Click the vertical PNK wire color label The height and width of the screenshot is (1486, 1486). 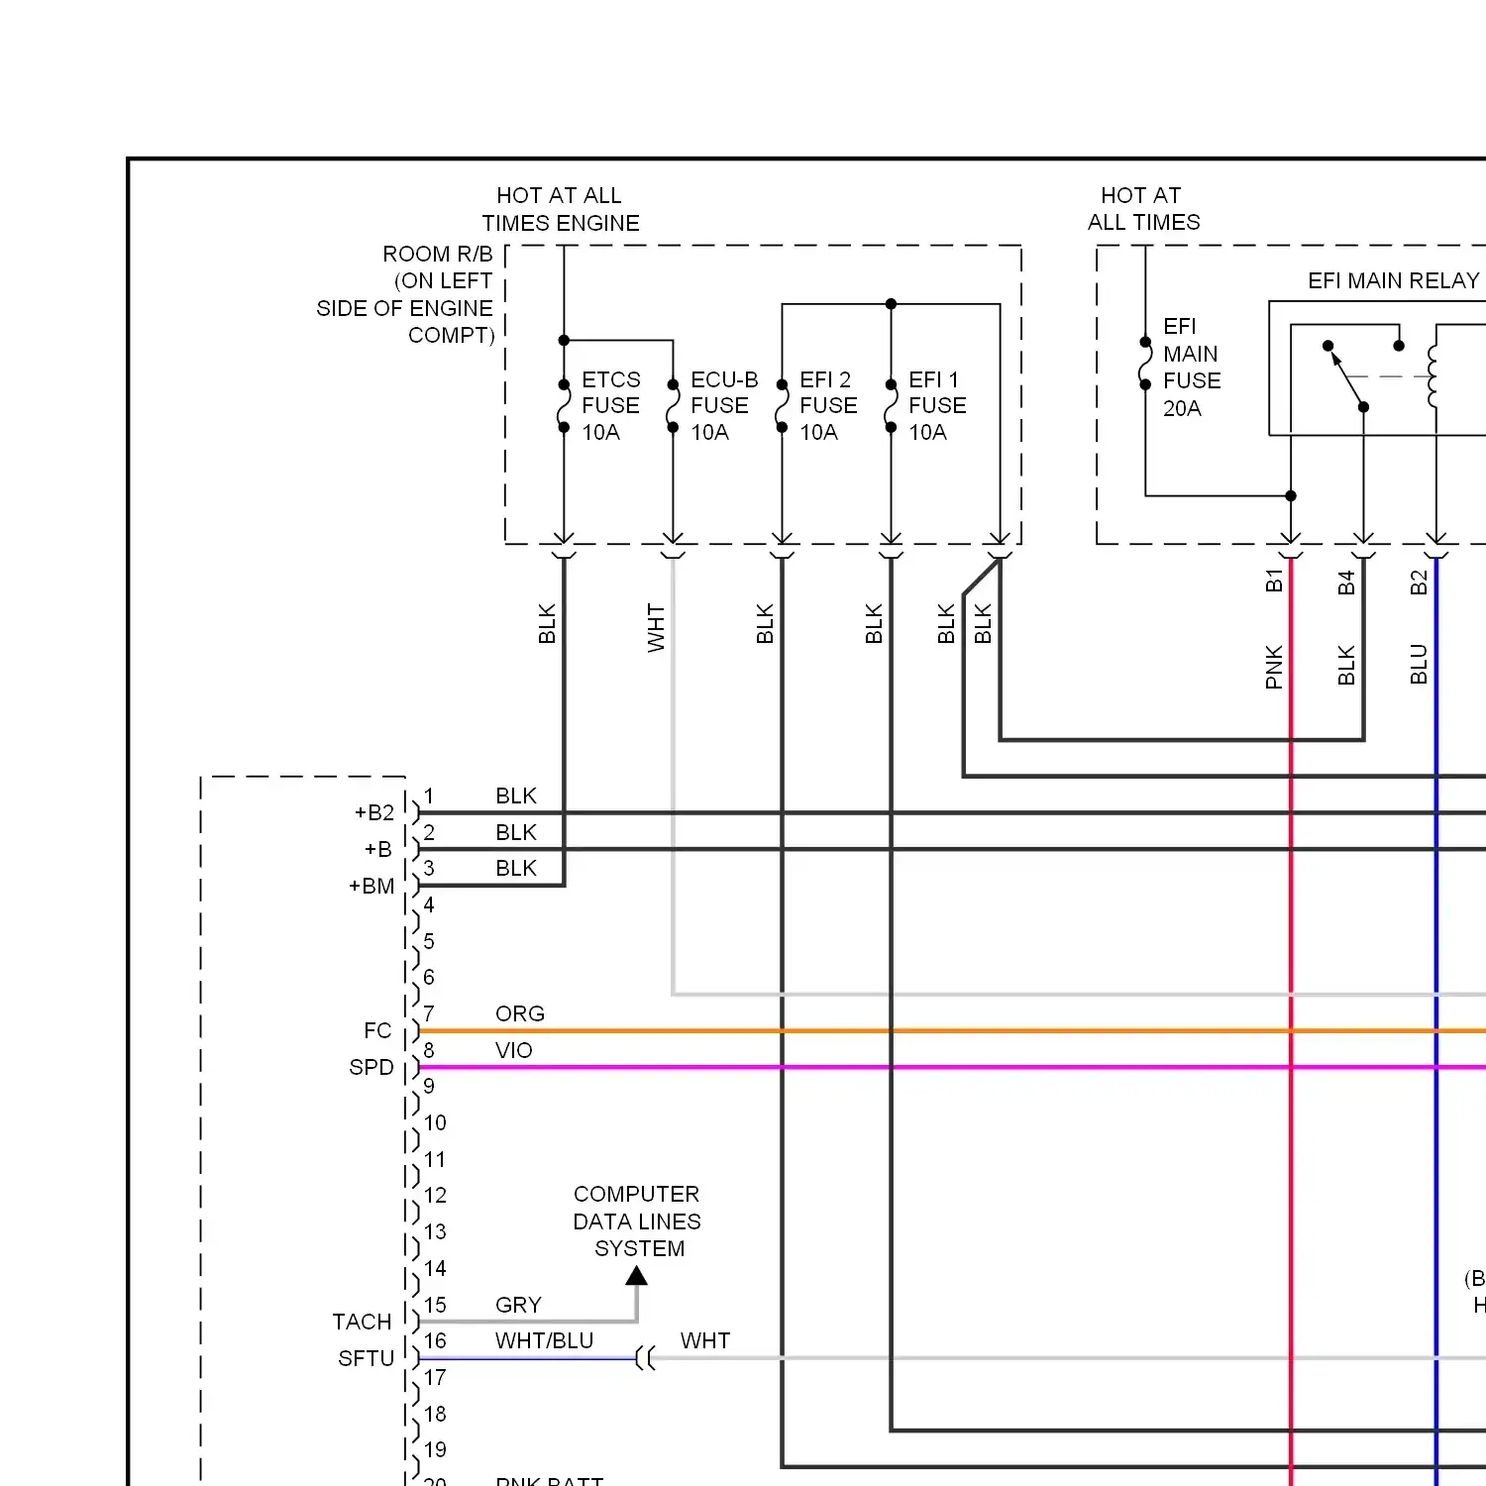click(1274, 667)
